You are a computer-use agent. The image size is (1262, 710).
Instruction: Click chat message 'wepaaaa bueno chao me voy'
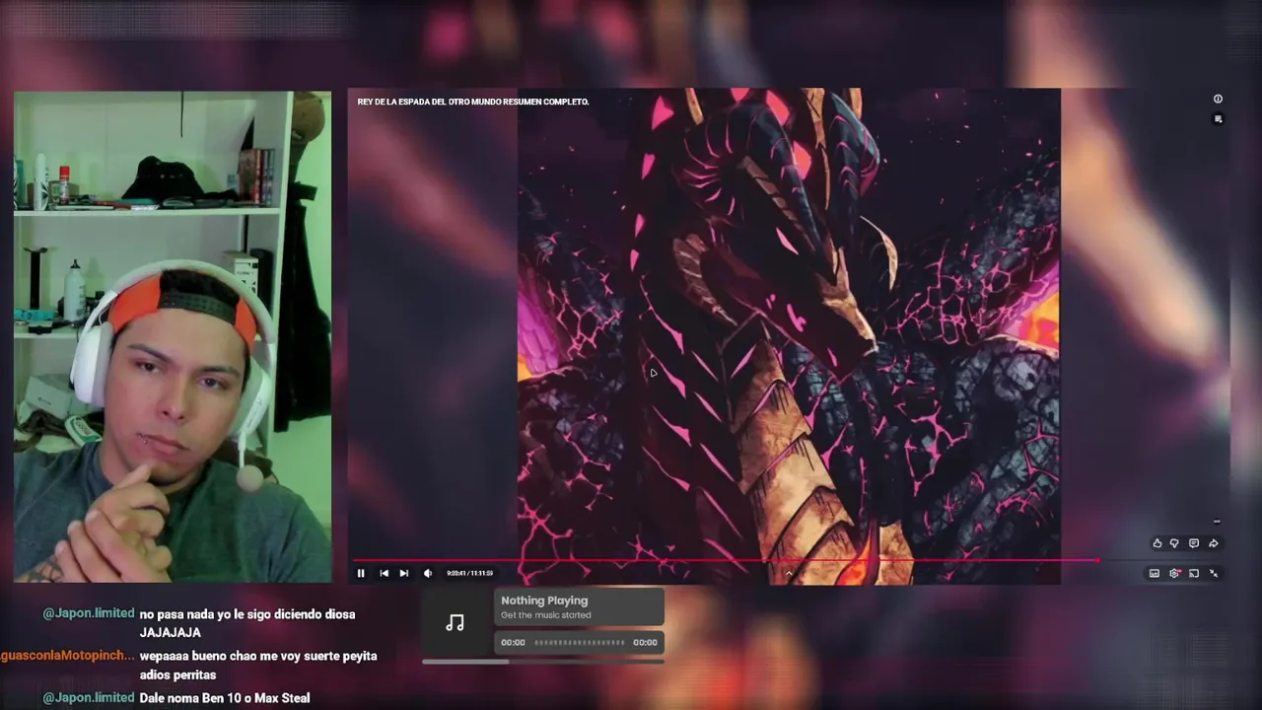click(258, 666)
